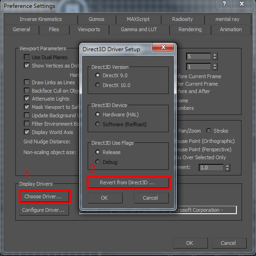Toggle Backface Cull on Object checkbox
Image resolution: width=256 pixels, height=256 pixels.
tap(27, 90)
